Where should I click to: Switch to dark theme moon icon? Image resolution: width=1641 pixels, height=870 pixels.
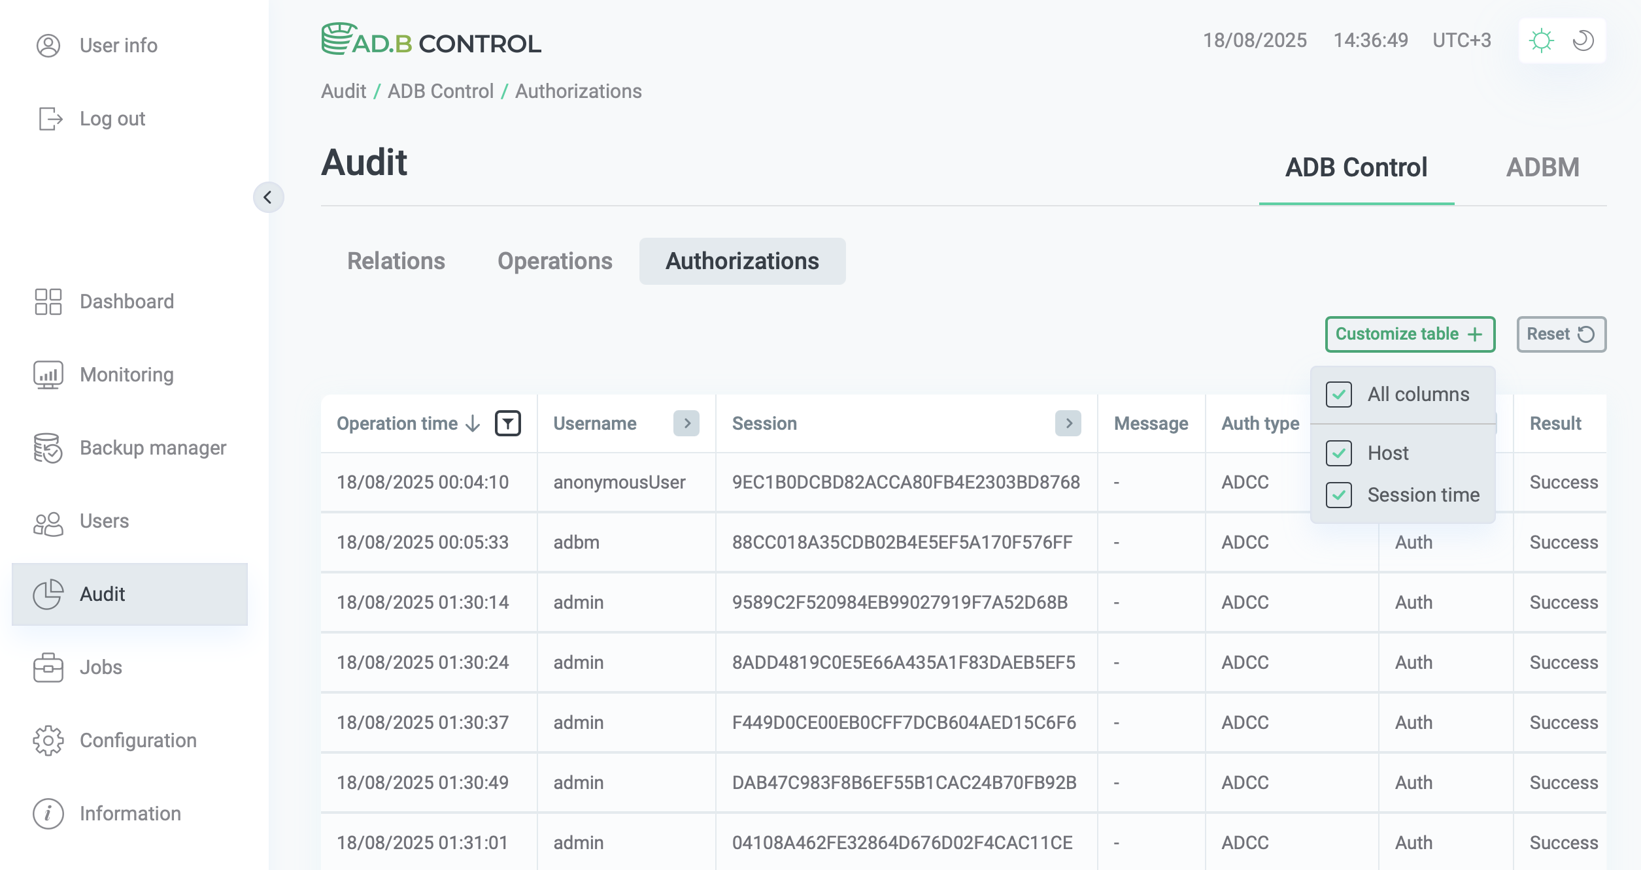(1583, 40)
